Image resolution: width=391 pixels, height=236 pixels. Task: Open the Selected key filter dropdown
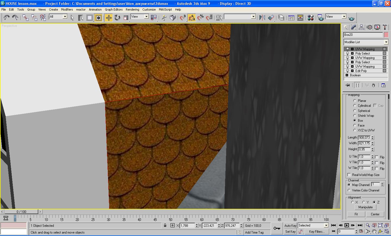pos(326,225)
